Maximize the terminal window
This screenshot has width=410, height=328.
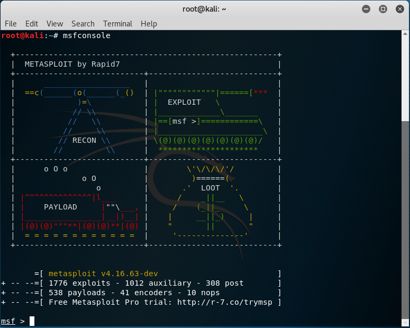[382, 9]
